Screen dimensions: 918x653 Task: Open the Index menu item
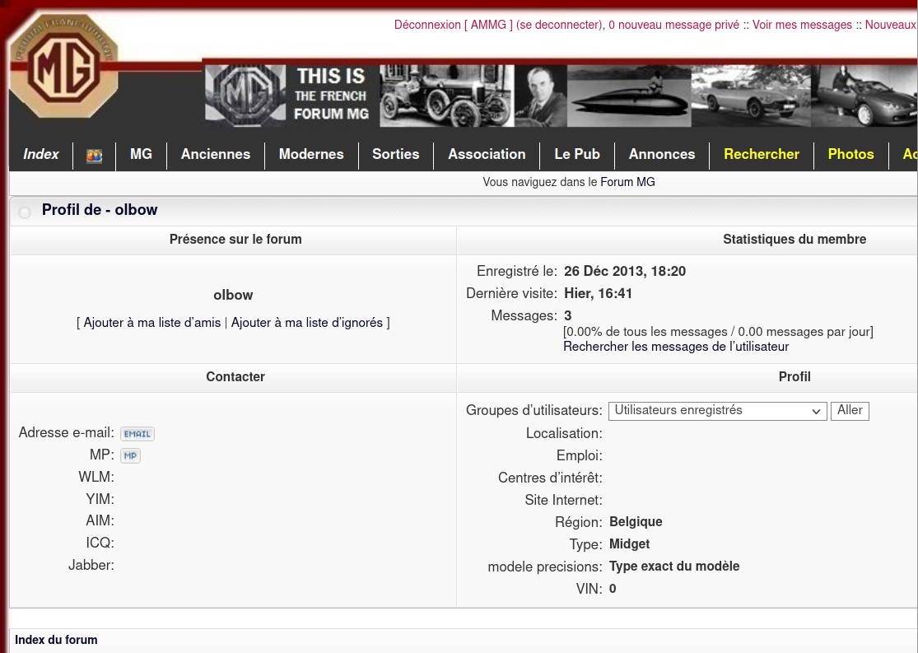coord(41,154)
